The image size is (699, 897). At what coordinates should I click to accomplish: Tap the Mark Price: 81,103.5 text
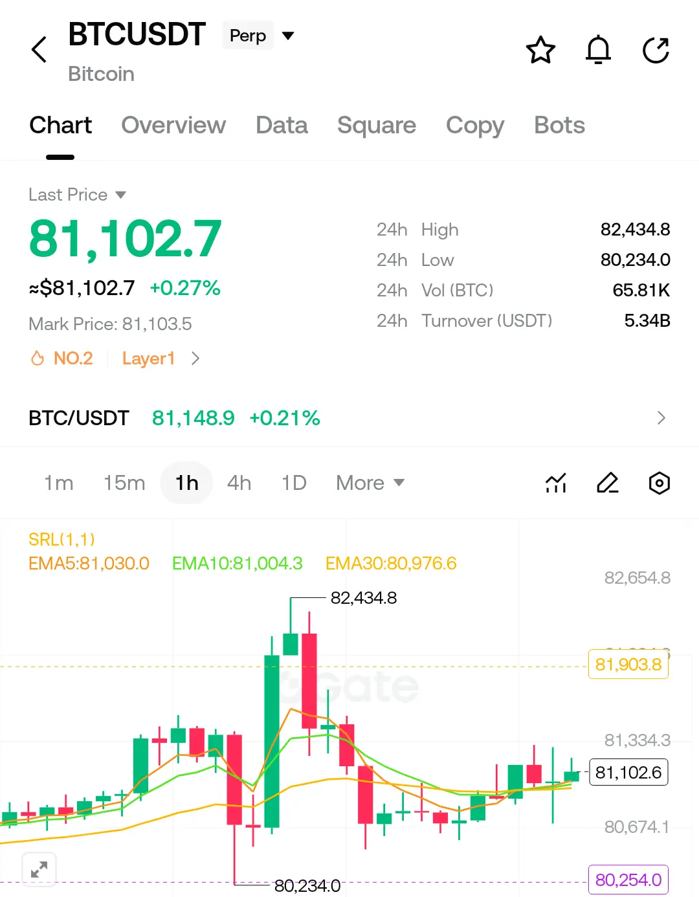(x=110, y=324)
